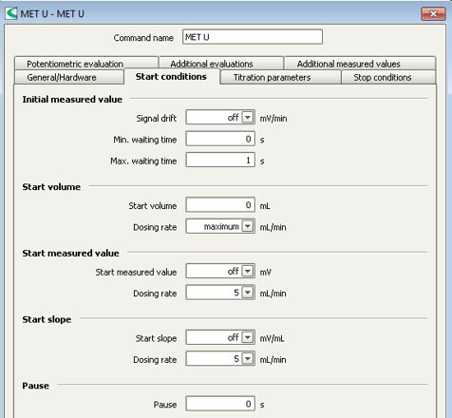Close the MET U dialog window
This screenshot has width=452, height=418.
(433, 13)
